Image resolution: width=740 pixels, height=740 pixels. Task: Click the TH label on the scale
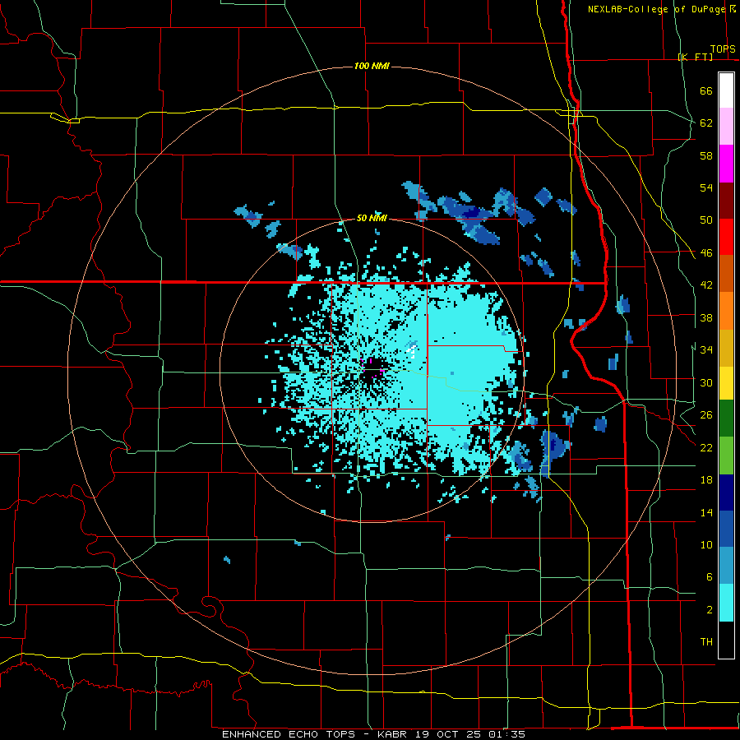point(706,642)
